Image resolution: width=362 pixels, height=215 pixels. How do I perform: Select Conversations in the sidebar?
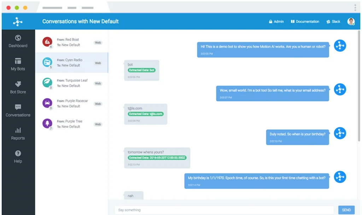pyautogui.click(x=18, y=111)
